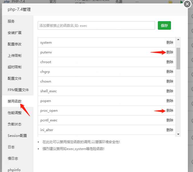Open the FPM配置文件 tab
Screen dimensions: 193x172
[x=18, y=90]
